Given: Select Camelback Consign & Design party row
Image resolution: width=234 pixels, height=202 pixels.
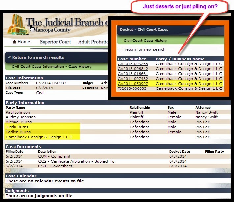Looking at the screenshot, I should pos(118,137).
